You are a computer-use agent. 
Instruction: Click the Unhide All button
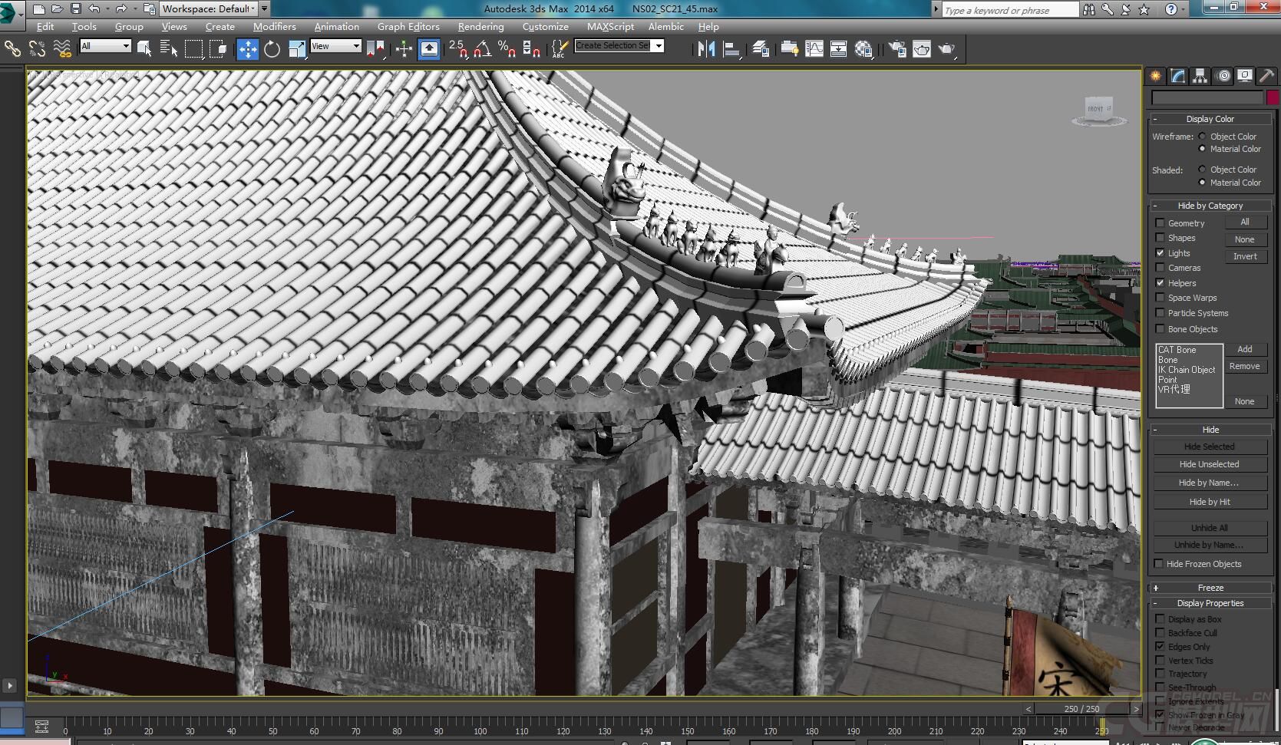[1209, 528]
